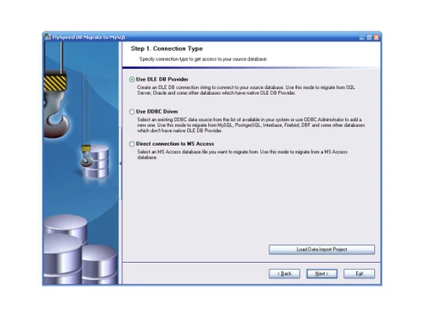425x318 pixels.
Task: Click the Step 1. Connection Type heading
Action: tap(167, 48)
